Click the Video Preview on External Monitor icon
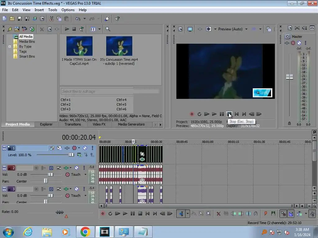The width and height of the screenshot is (318, 238). 190,29
